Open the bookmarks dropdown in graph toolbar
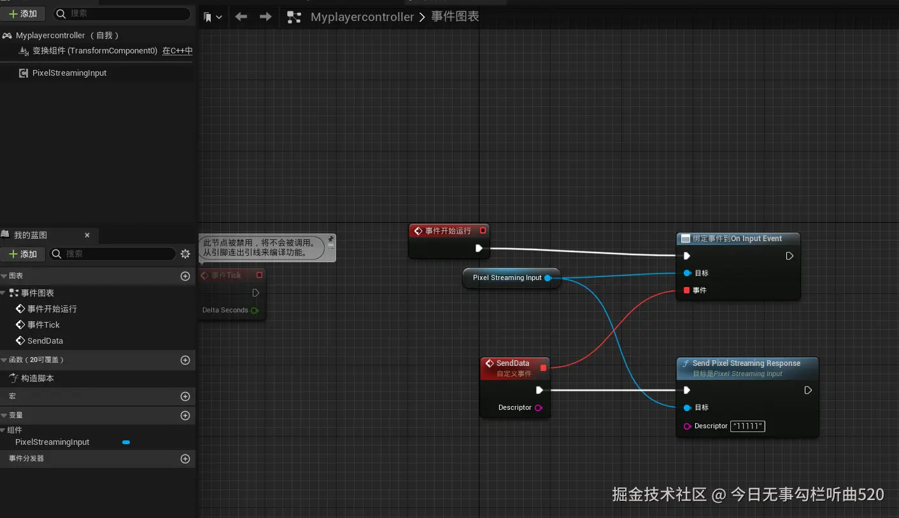 coord(213,17)
